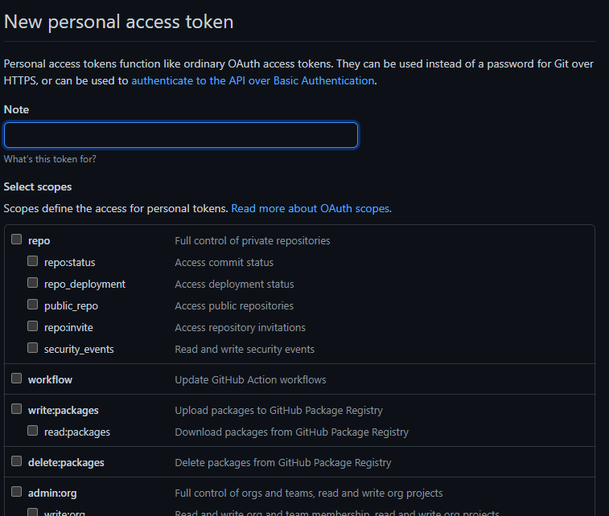Toggle the workflow scope checkbox
609x516 pixels.
click(16, 379)
